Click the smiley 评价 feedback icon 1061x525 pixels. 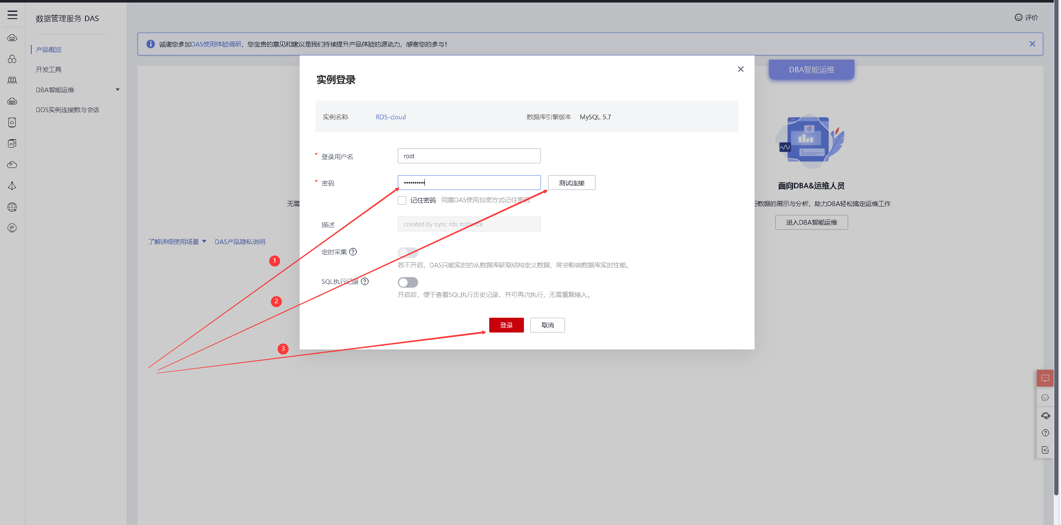tap(1019, 17)
